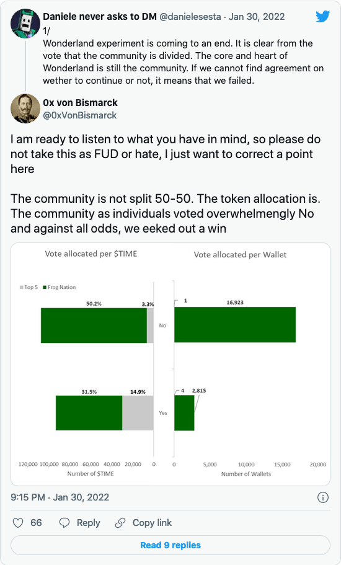
Task: Open the @danielesesta handle link
Action: (190, 17)
